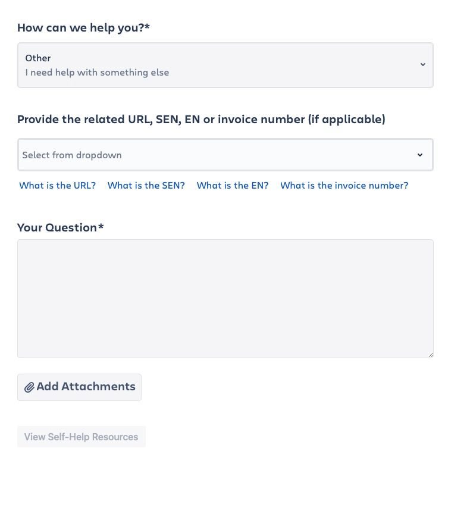Open 'What is the URL?' link
Screen dimensions: 467x520
coord(57,186)
